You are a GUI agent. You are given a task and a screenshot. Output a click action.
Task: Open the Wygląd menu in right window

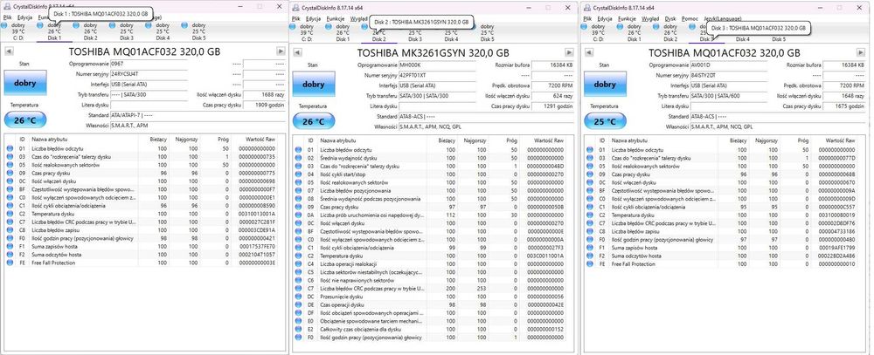point(650,18)
